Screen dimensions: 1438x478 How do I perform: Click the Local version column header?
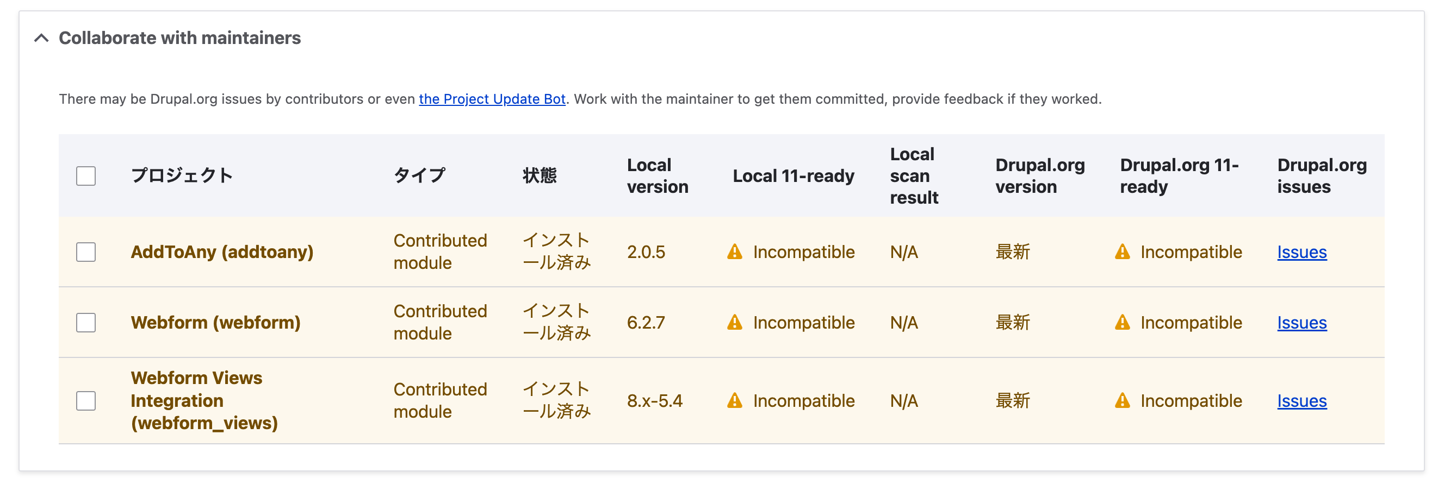[x=658, y=175]
